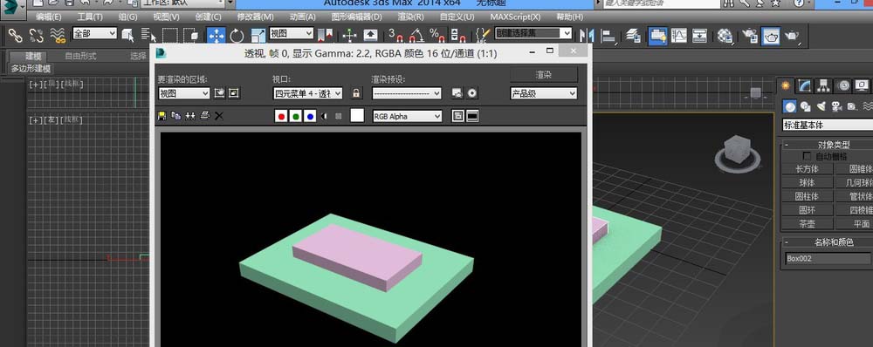The image size is (873, 347).
Task: Enable the 自动栅格 checkbox
Action: tap(807, 156)
